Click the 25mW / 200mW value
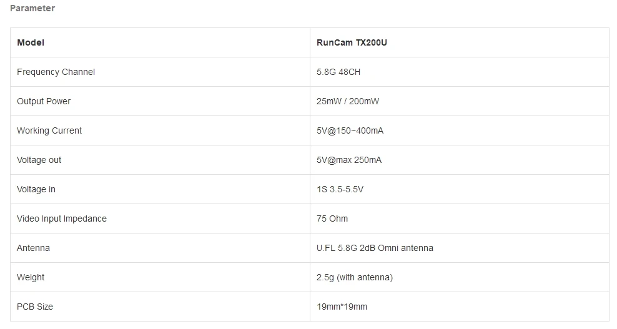Screen dimensions: 617x329 348,101
